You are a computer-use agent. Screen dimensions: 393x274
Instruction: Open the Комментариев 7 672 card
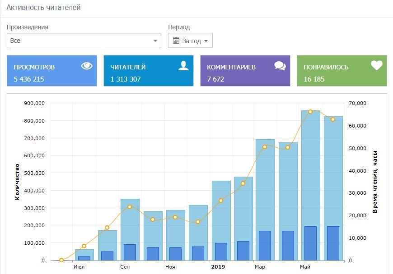245,71
